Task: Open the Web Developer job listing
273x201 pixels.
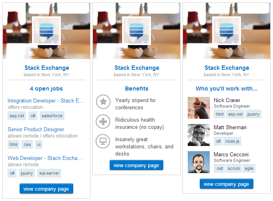Action: tap(45, 158)
